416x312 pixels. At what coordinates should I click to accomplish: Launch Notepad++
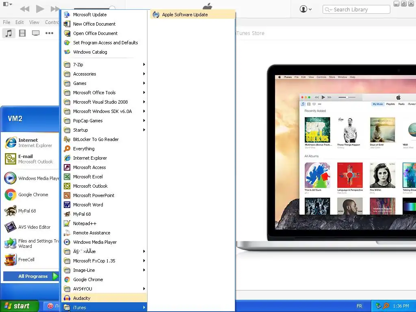click(x=104, y=223)
